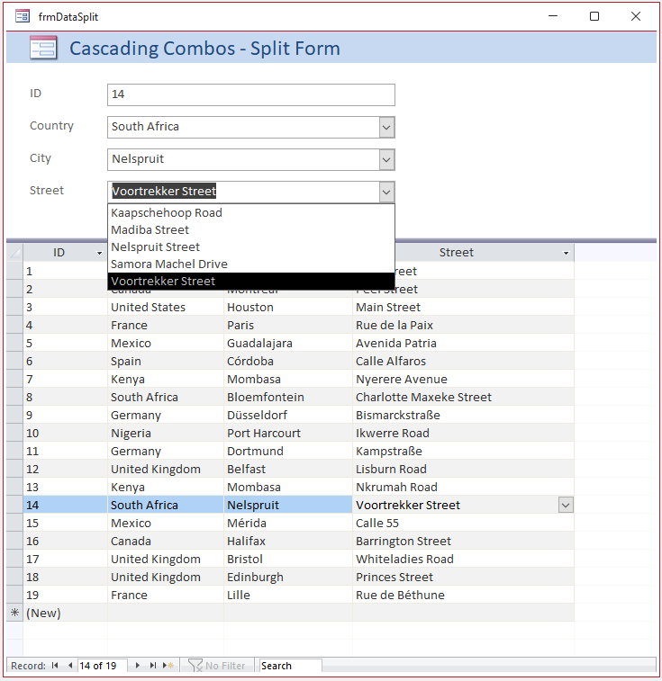Click the 'Nkrumah Road' cell

[x=463, y=488]
